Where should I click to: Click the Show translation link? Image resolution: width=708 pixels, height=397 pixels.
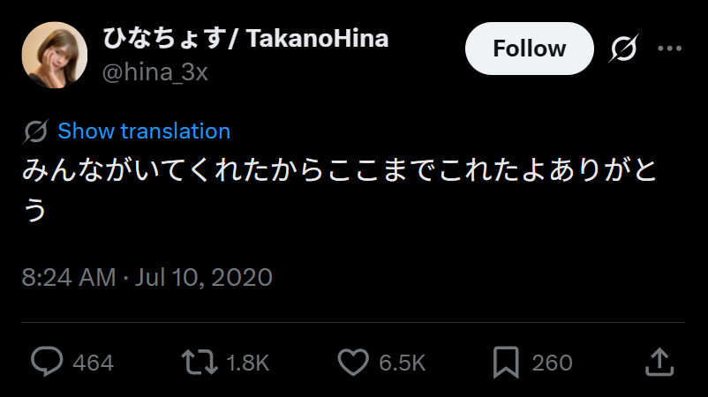tap(144, 131)
